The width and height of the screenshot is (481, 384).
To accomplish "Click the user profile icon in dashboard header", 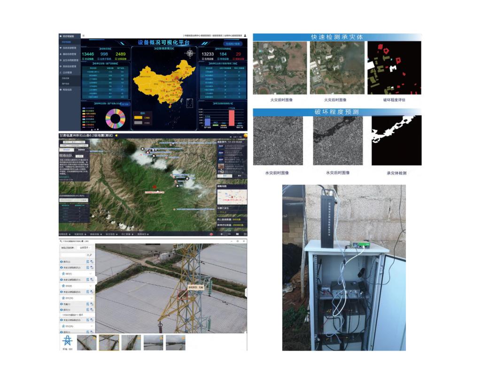I will tap(245, 35).
